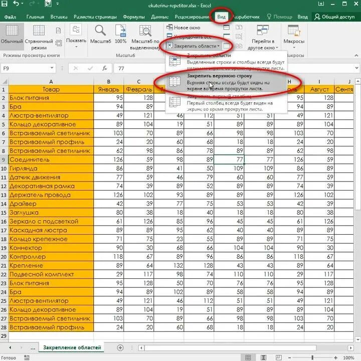Switch to the Формулы tab
This screenshot has height=361, width=361.
point(134,17)
